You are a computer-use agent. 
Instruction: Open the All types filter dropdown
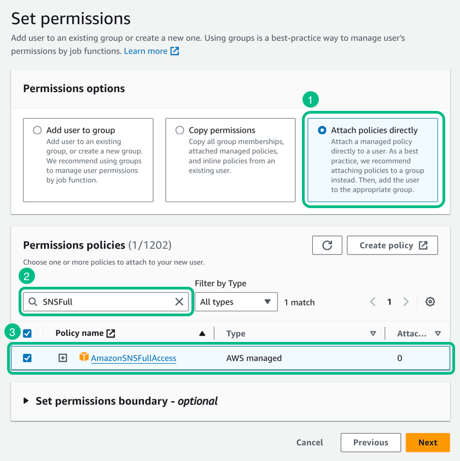click(236, 302)
